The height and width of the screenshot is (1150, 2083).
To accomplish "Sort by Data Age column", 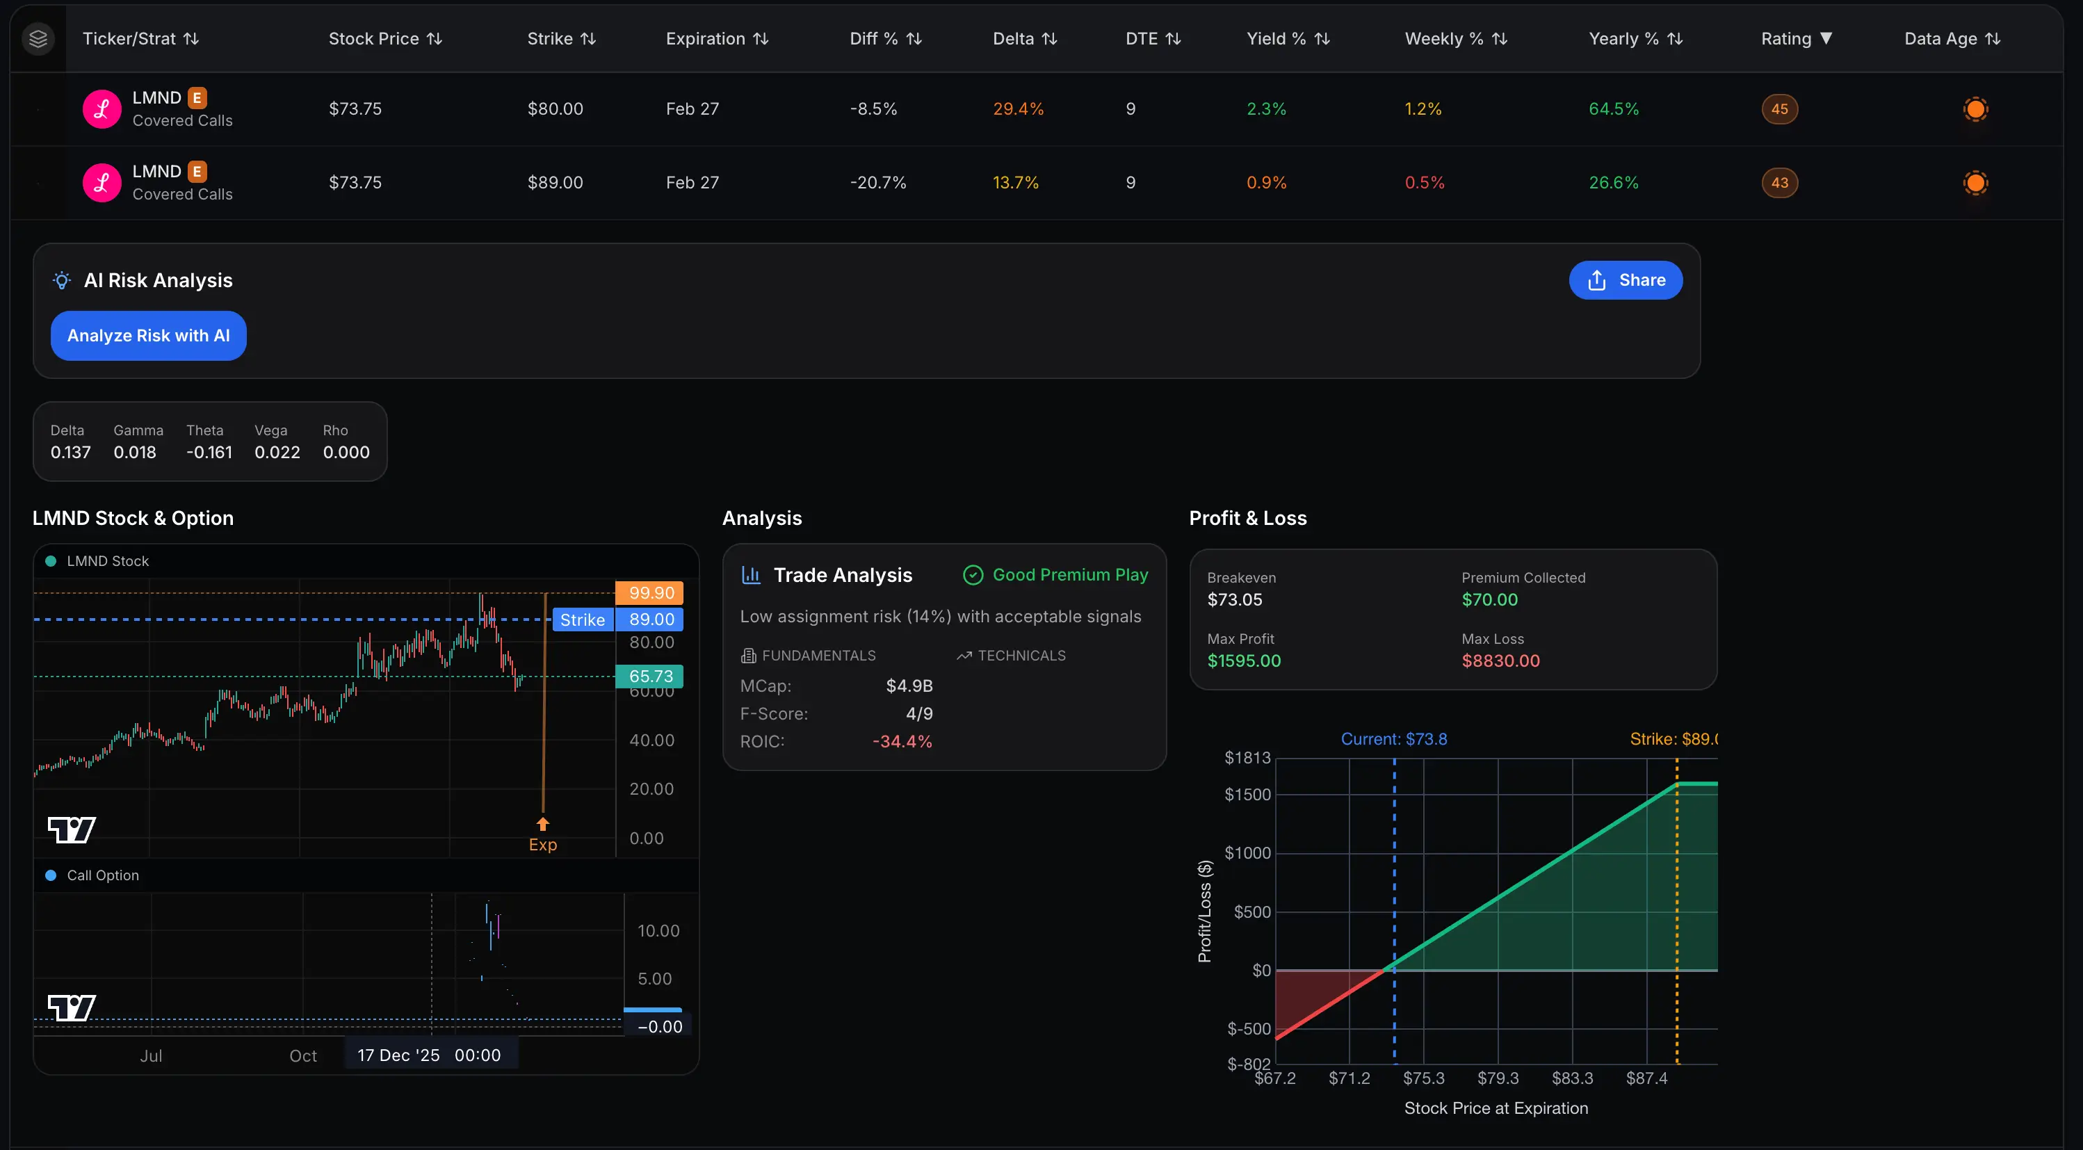I will pos(1952,39).
